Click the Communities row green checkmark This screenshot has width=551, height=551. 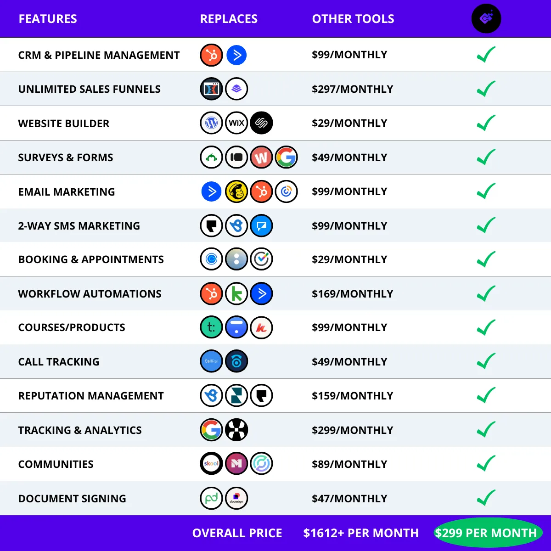(486, 464)
